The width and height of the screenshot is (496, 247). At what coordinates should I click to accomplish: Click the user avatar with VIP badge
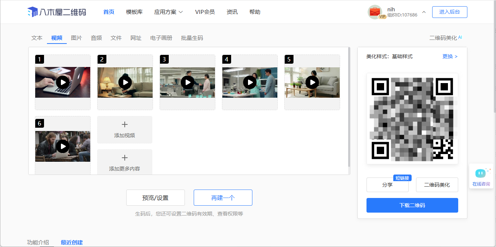click(x=375, y=12)
